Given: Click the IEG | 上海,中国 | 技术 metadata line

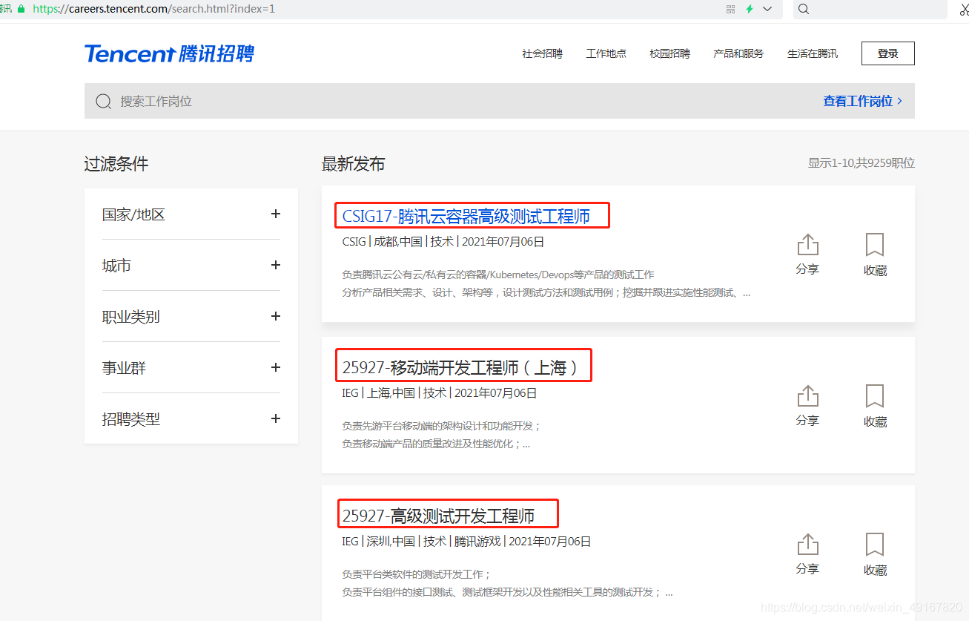Looking at the screenshot, I should click(x=440, y=393).
